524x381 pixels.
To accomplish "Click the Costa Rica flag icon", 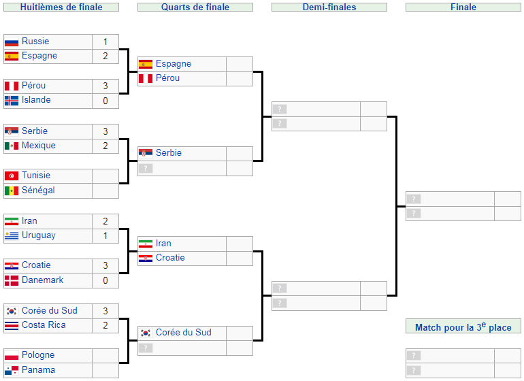I will [x=12, y=325].
